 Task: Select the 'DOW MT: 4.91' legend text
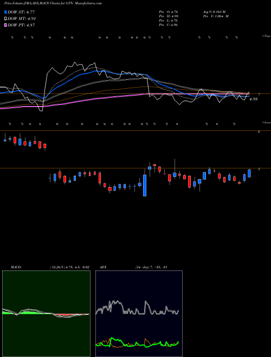[x=22, y=19]
